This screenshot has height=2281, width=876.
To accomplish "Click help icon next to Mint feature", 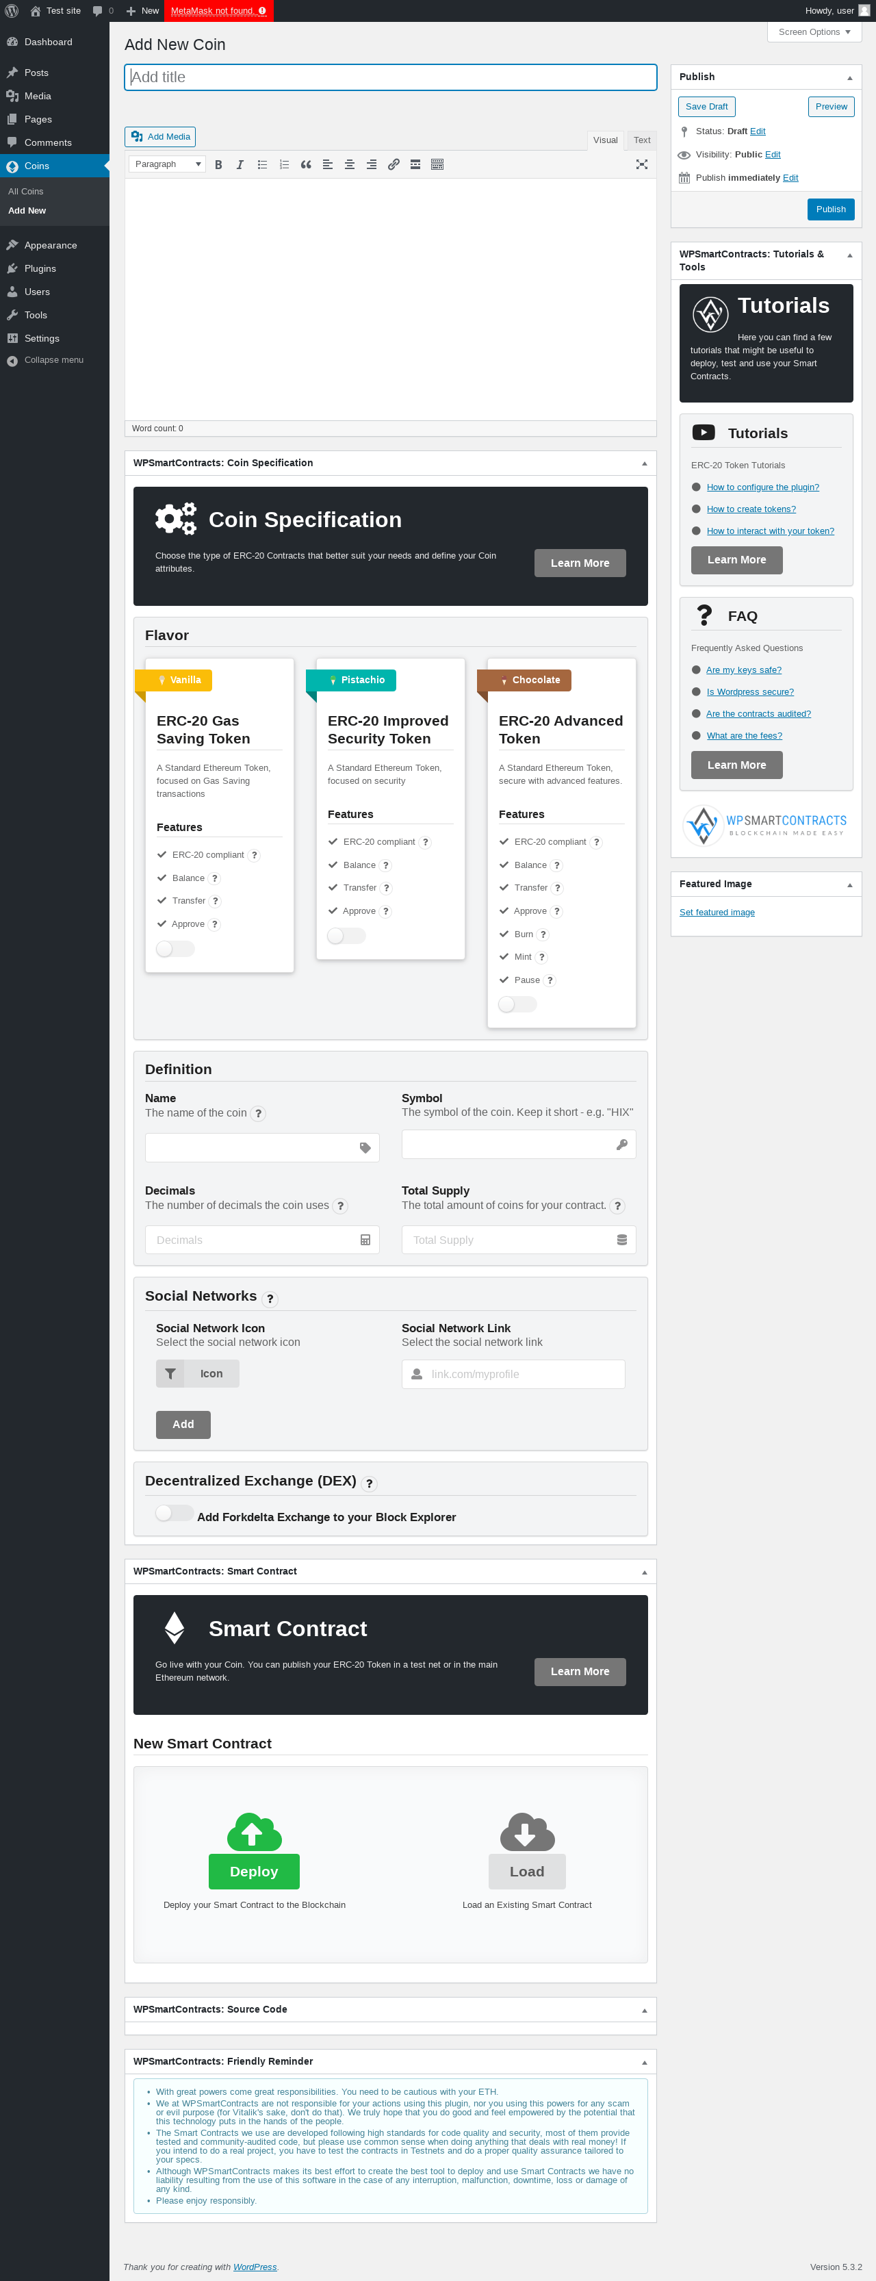I will click(541, 957).
